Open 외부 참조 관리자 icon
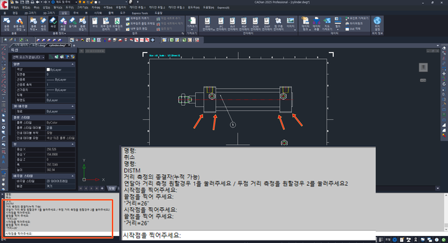Image resolution: width=448 pixels, height=243 pixels. [106, 24]
